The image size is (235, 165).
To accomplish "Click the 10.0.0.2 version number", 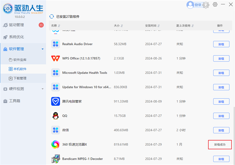I will pyautogui.click(x=19, y=17).
